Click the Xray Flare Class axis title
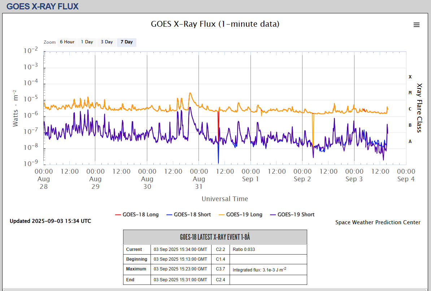The image size is (431, 291). pos(419,108)
